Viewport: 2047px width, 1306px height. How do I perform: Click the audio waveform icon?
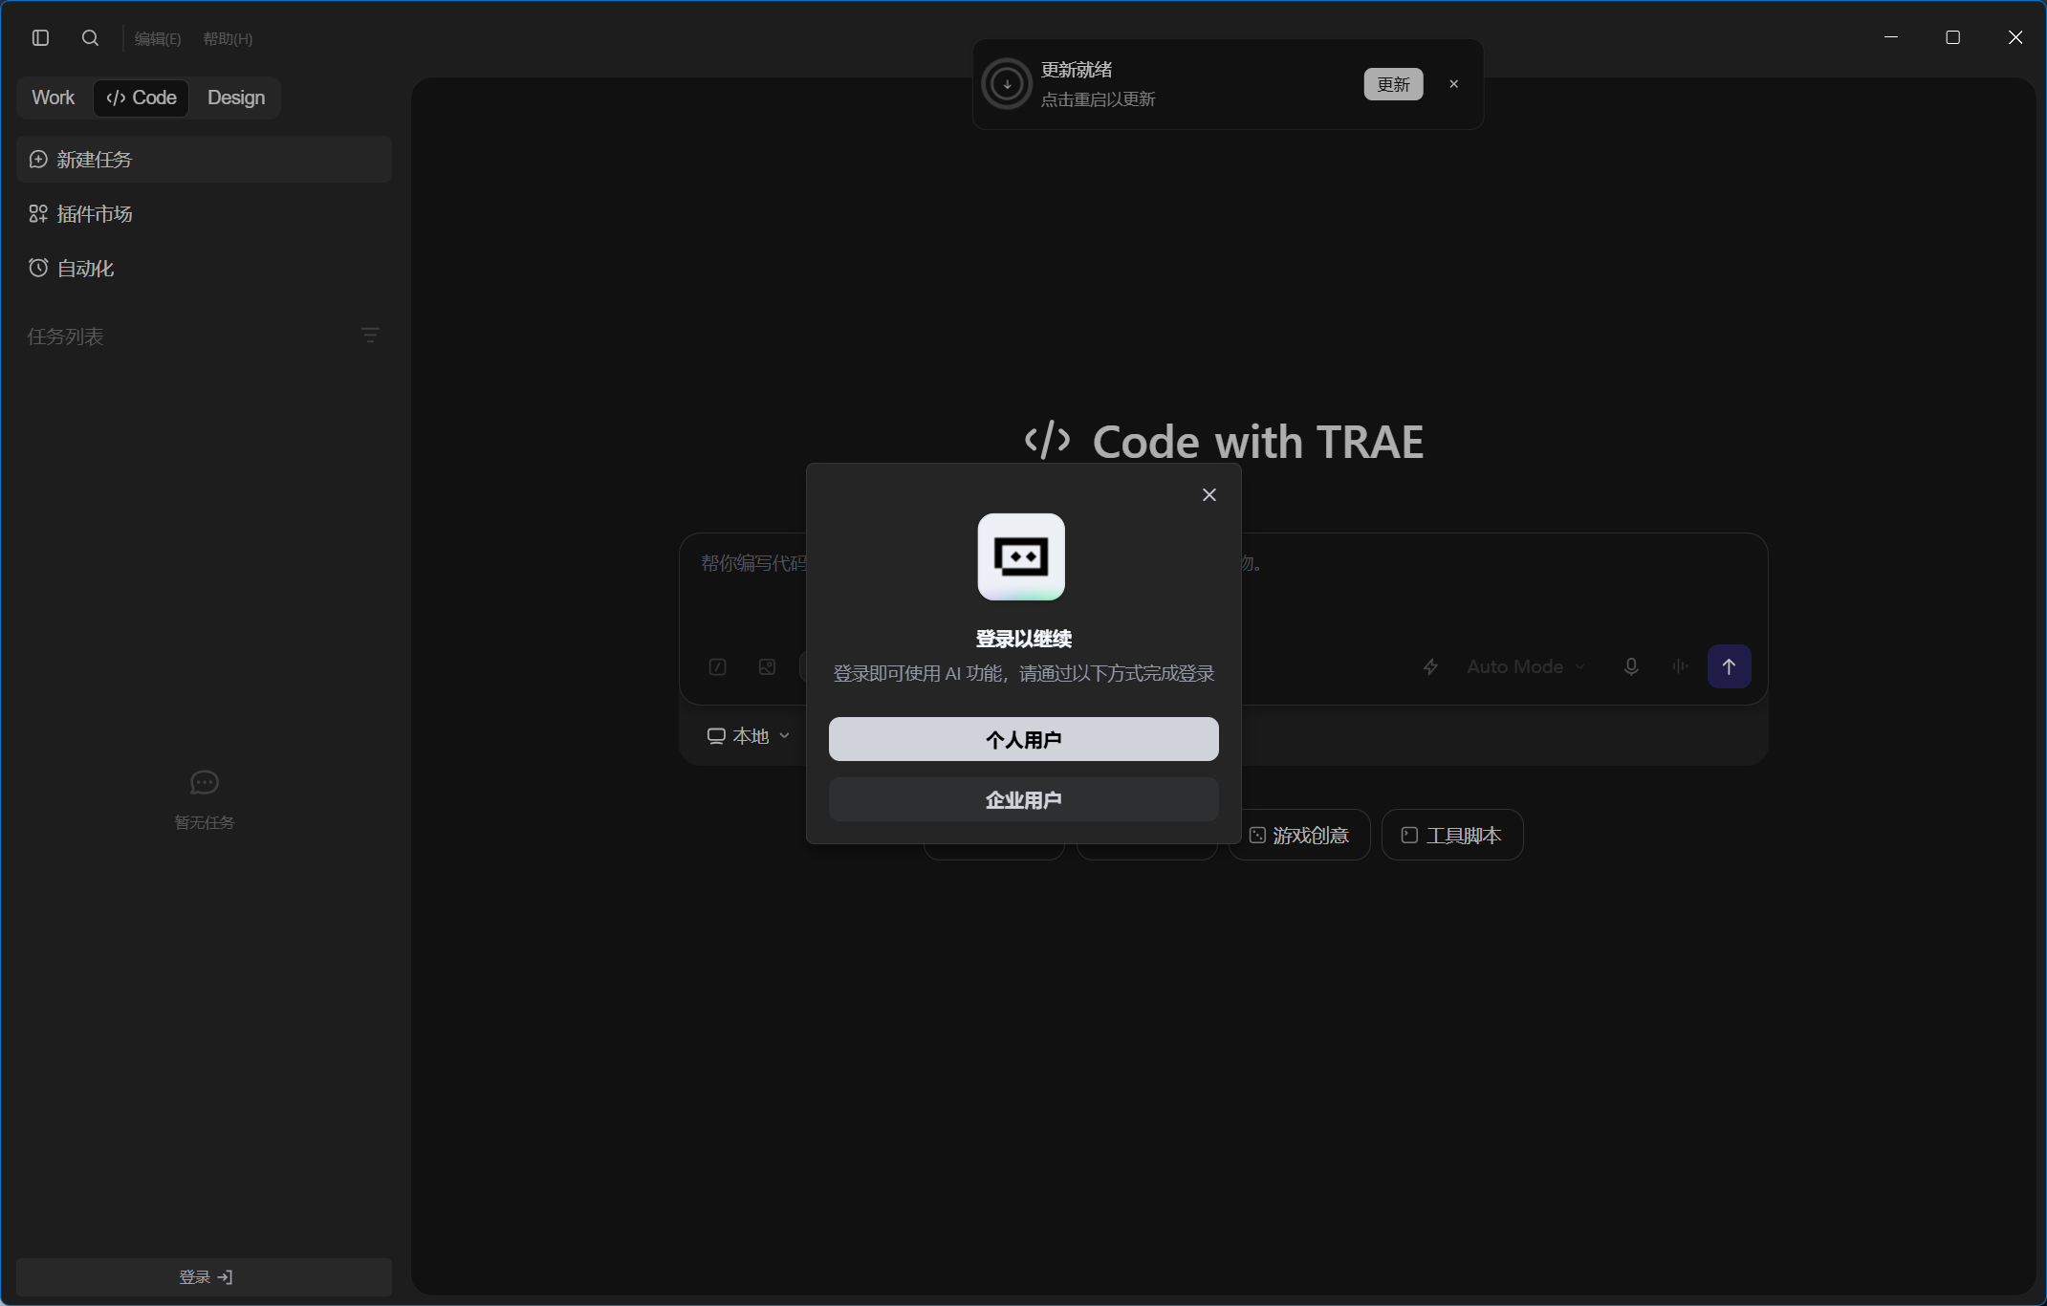click(1680, 667)
